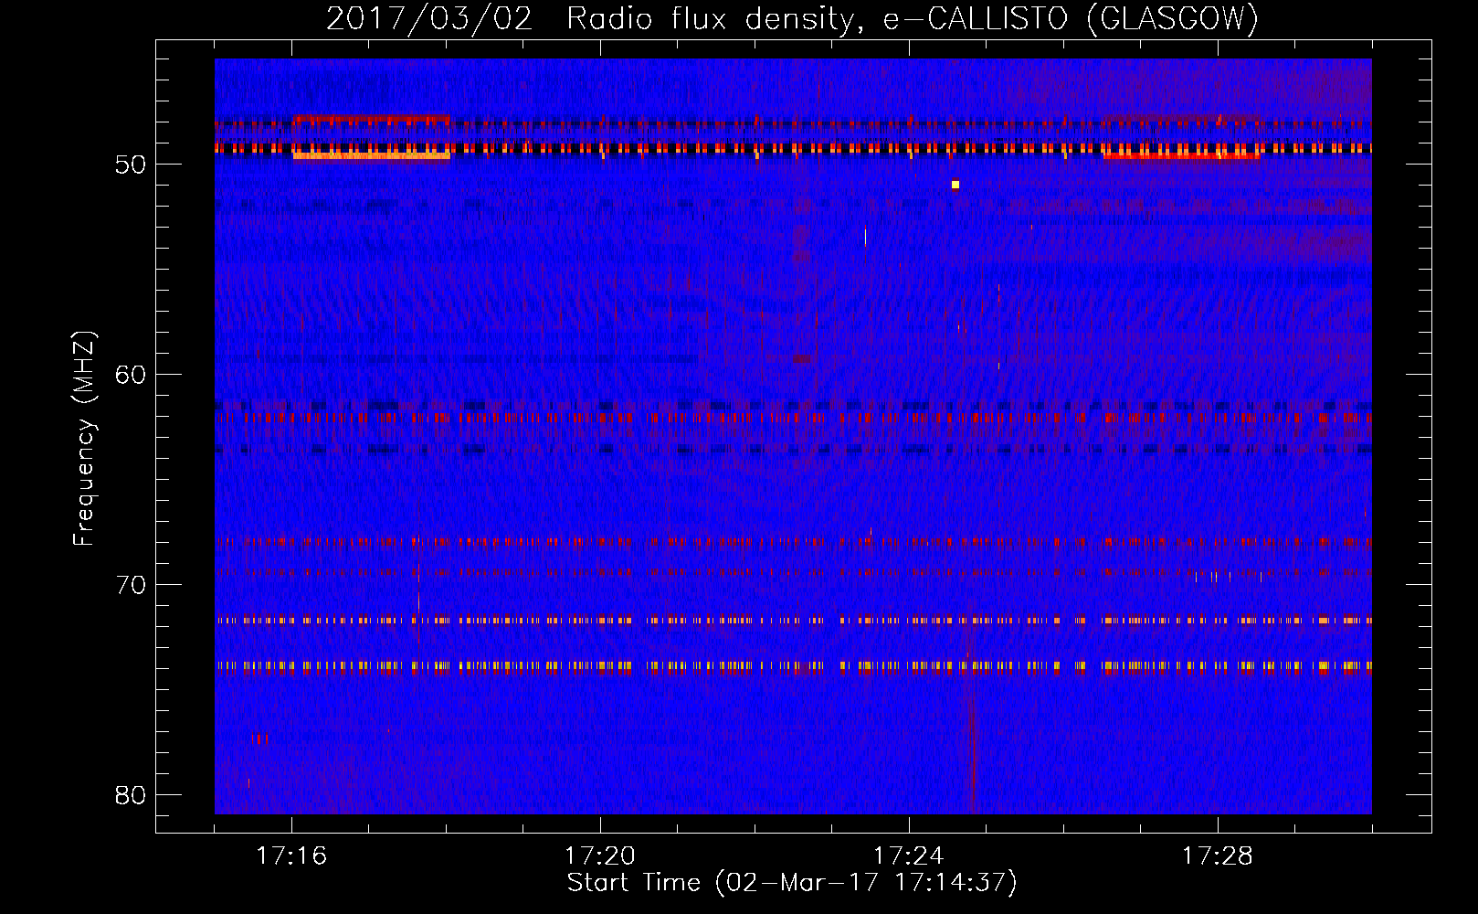This screenshot has width=1478, height=914.
Task: Click the 17:20 time tick label
Action: coord(600,856)
